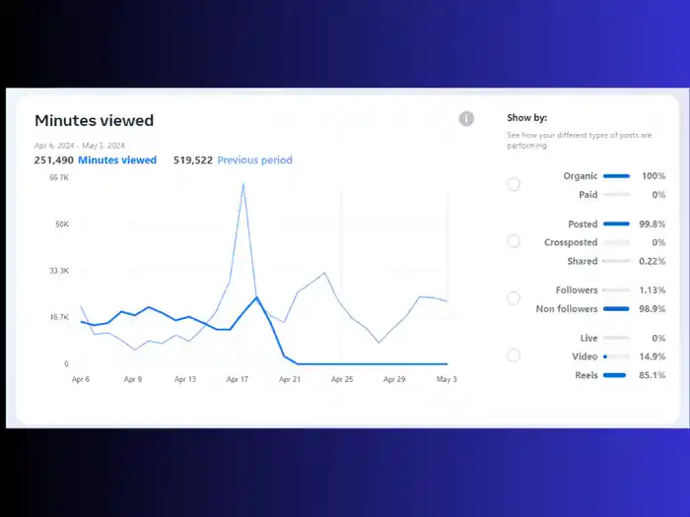This screenshot has height=517, width=690.
Task: Click the '98.9%' Non followers value
Action: point(653,309)
